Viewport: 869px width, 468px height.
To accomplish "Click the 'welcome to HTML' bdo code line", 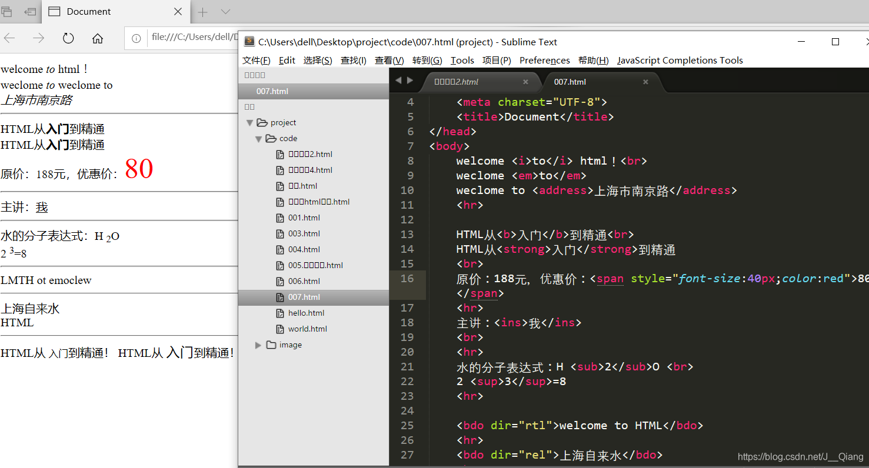I will coord(580,426).
